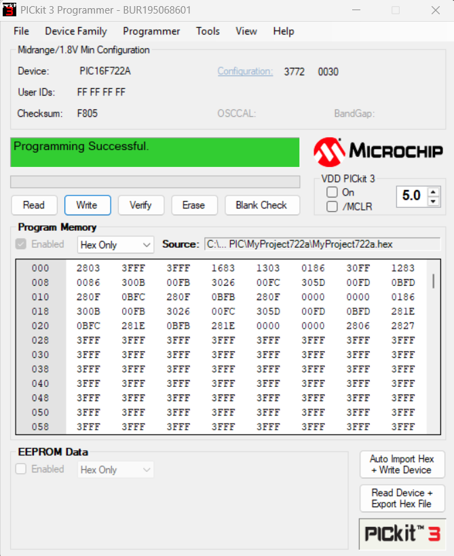Click the Microchip logo
454x556 pixels.
tap(378, 152)
